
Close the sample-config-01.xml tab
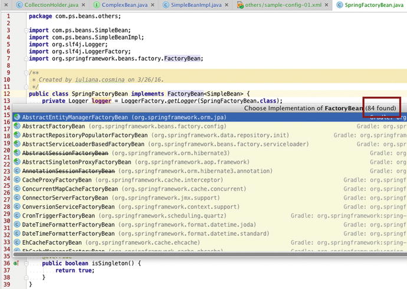click(326, 5)
